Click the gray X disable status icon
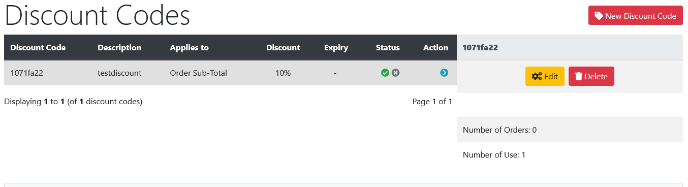 coord(396,73)
